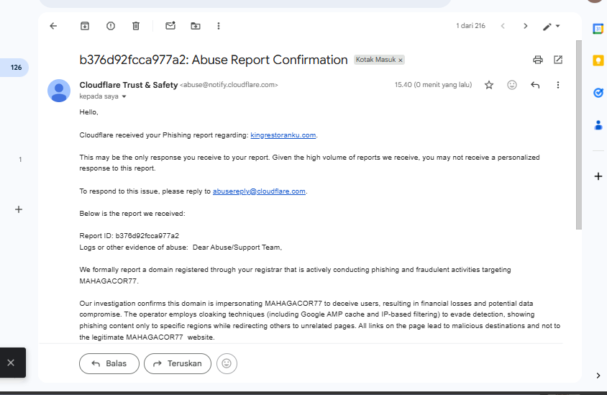The image size is (607, 395).
Task: Close the notification with X button
Action: tap(11, 363)
